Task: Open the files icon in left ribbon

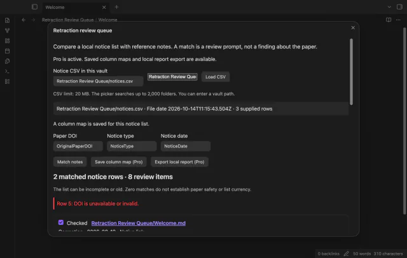Action: point(7,20)
